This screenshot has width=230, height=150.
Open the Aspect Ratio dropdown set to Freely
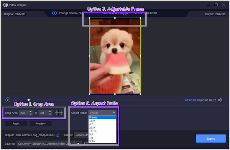tap(102, 113)
